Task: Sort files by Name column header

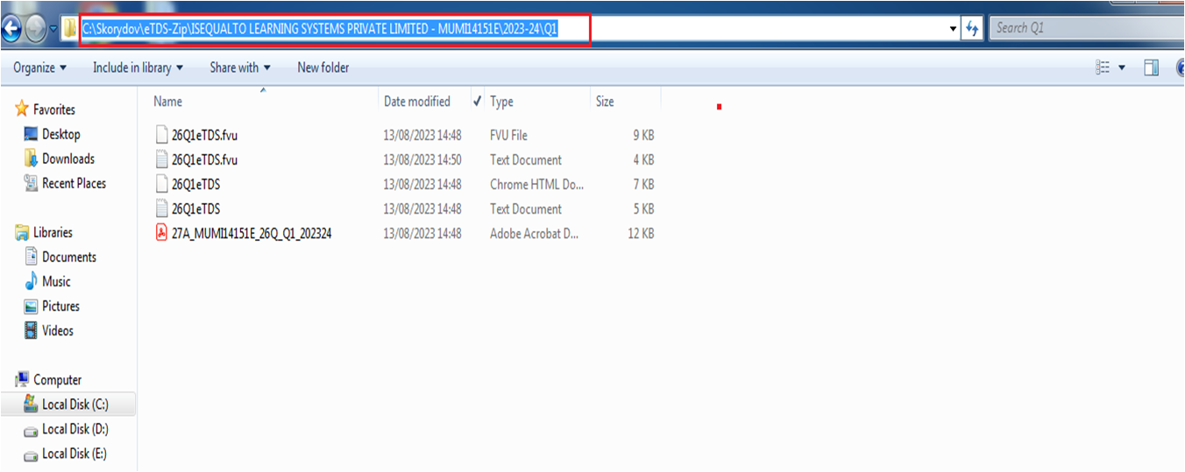Action: pyautogui.click(x=168, y=102)
